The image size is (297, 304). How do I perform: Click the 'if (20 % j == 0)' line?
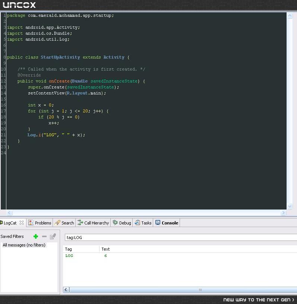point(59,117)
